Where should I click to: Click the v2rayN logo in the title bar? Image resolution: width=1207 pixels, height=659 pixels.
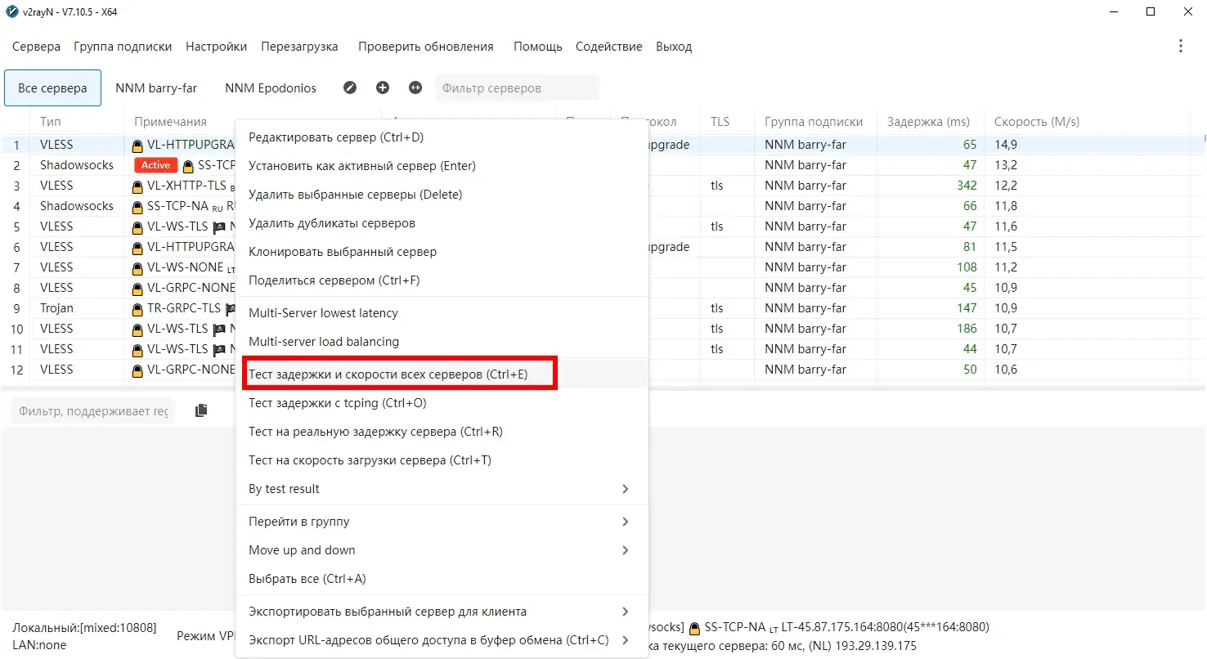[12, 11]
